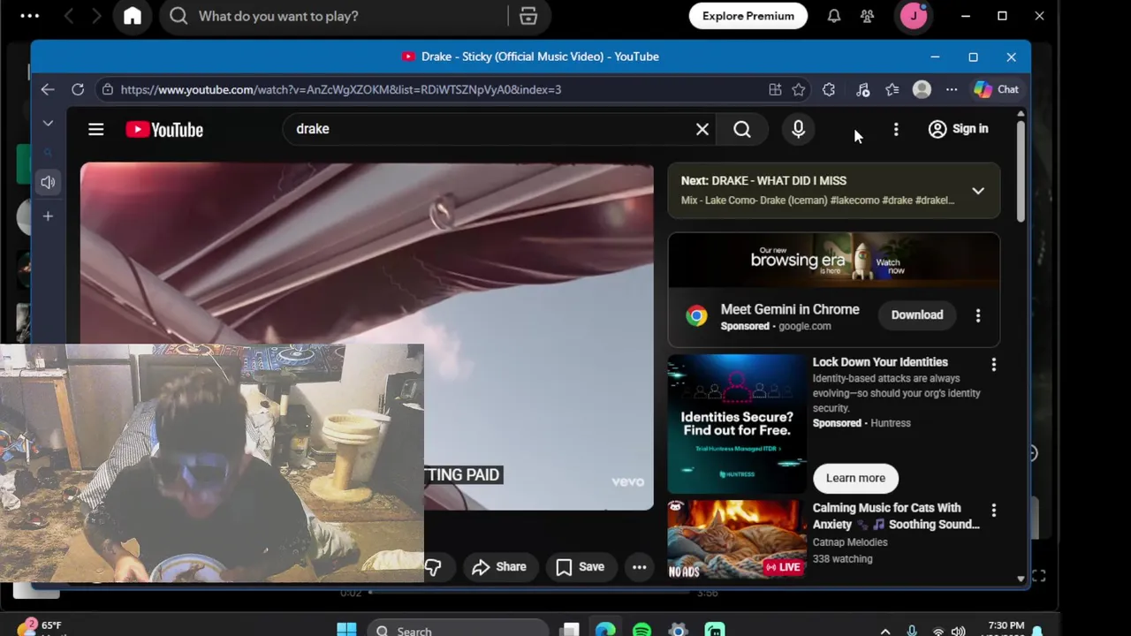1131x636 pixels.
Task: Go to Spotify Home icon
Action: tap(133, 16)
